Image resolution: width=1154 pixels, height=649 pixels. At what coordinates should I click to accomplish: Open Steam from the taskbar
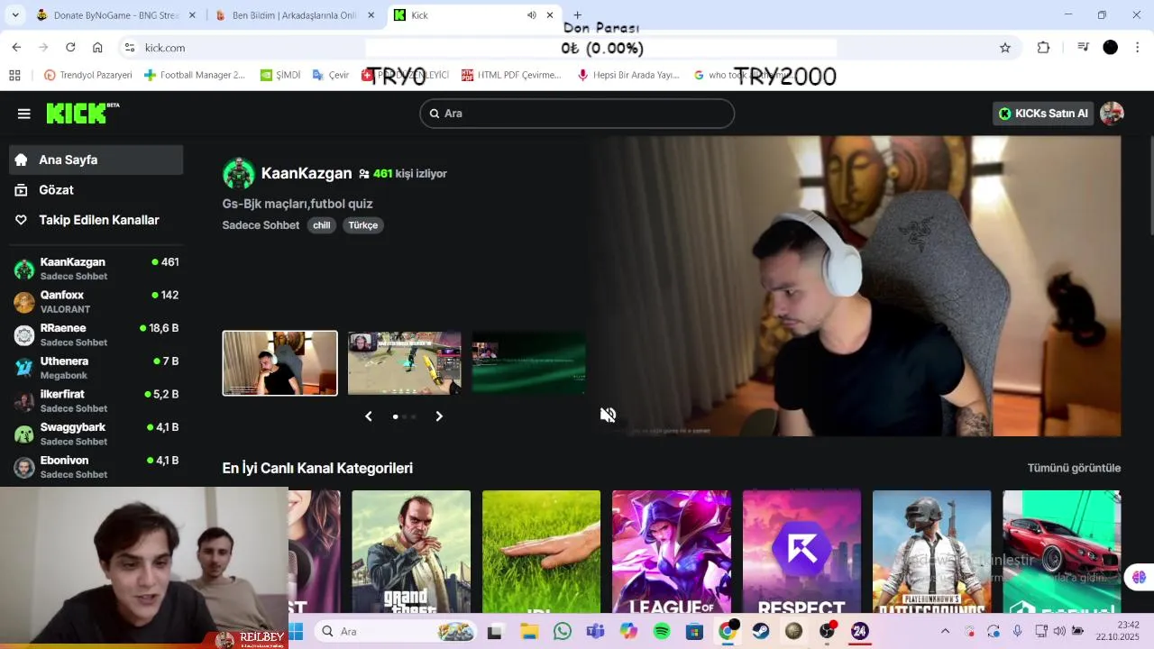click(761, 631)
